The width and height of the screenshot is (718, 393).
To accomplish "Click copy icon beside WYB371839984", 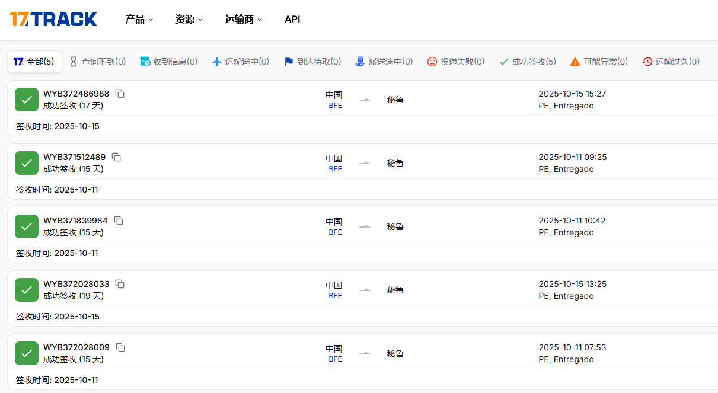I will point(119,221).
